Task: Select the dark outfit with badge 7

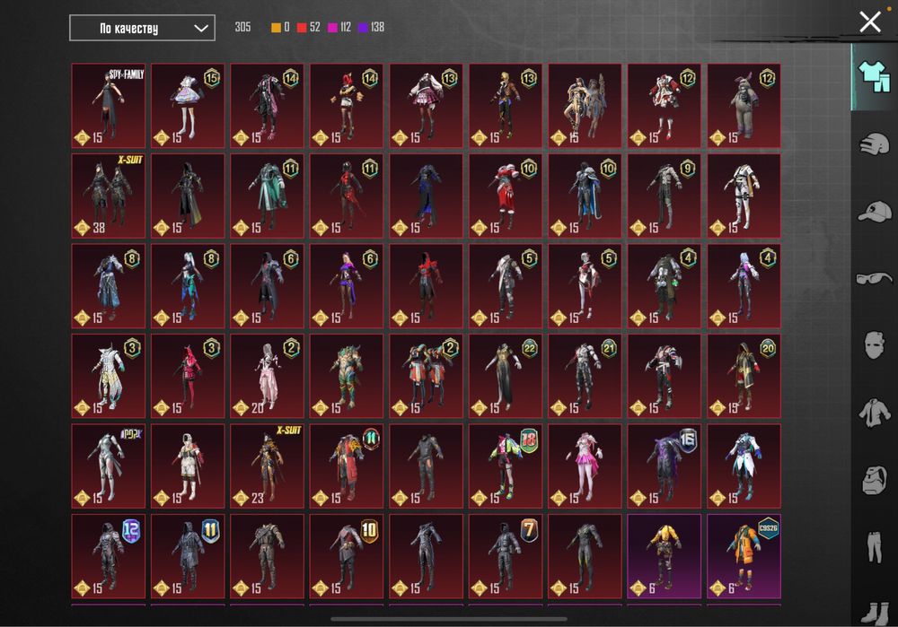Action: pyautogui.click(x=506, y=556)
